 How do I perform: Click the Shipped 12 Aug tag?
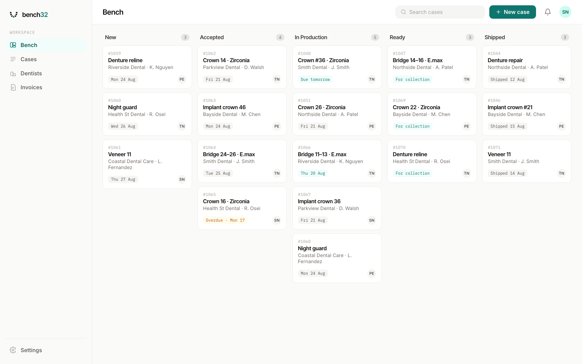507,79
